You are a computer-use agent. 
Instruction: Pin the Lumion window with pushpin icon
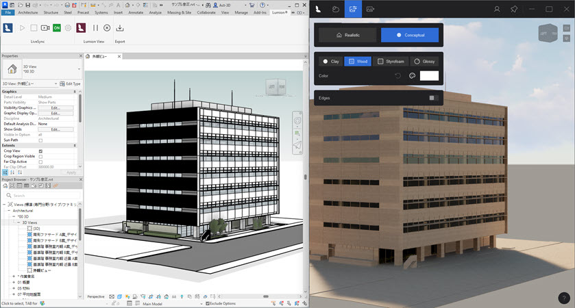click(x=514, y=9)
